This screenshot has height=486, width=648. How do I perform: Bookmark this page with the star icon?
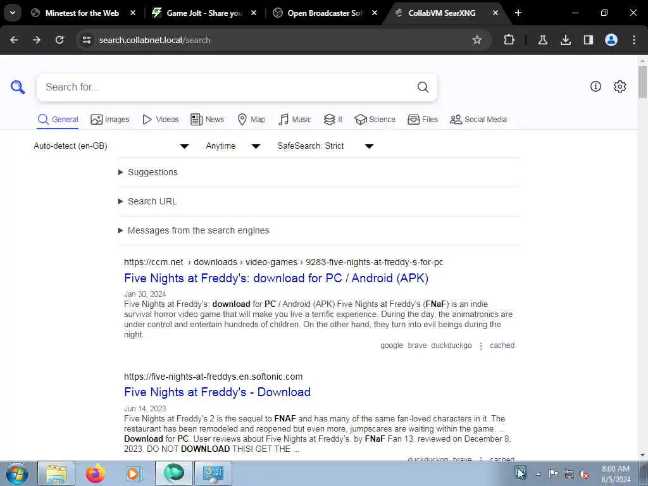coord(477,40)
